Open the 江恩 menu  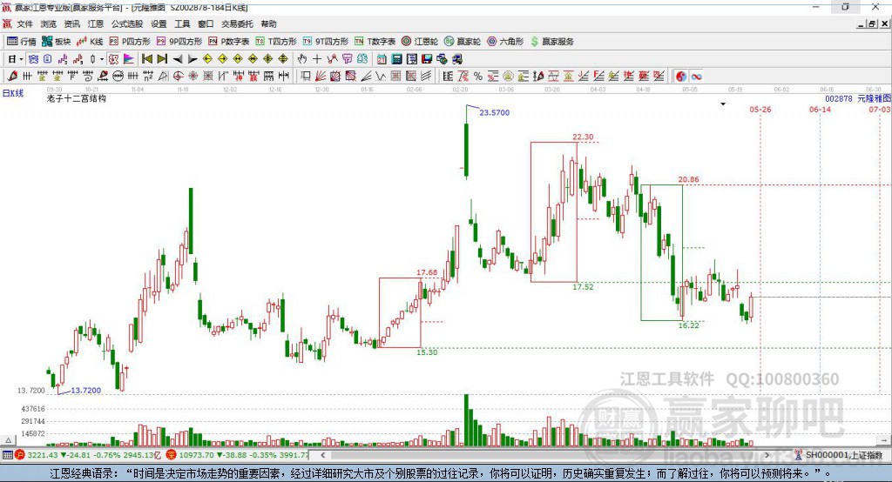coord(96,23)
